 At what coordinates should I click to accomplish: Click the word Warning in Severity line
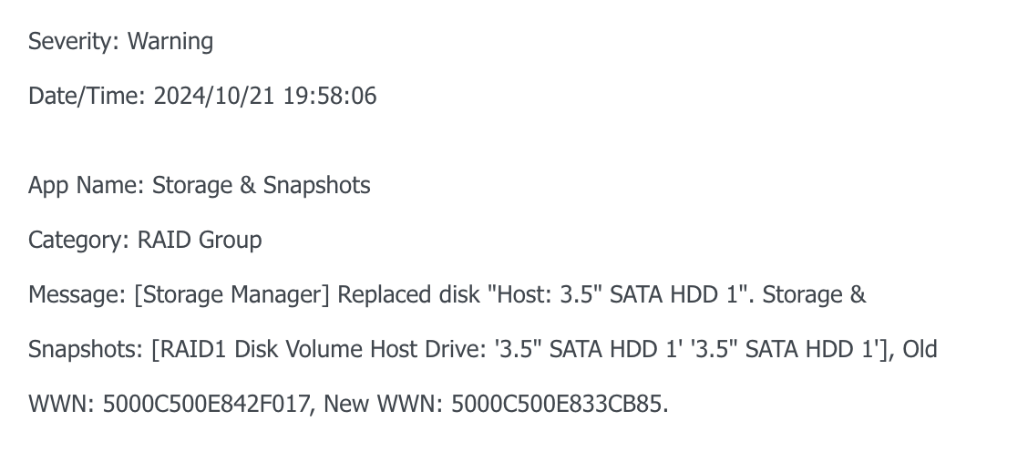pyautogui.click(x=170, y=41)
